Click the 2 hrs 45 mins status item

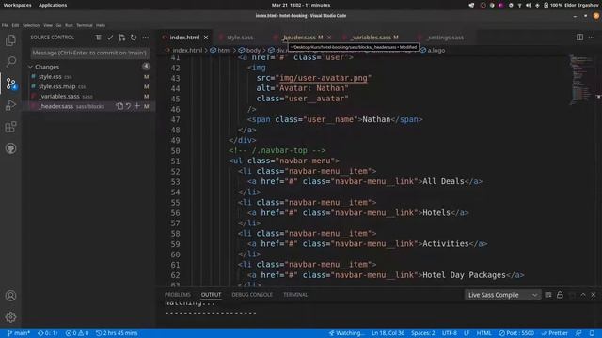[x=117, y=333]
